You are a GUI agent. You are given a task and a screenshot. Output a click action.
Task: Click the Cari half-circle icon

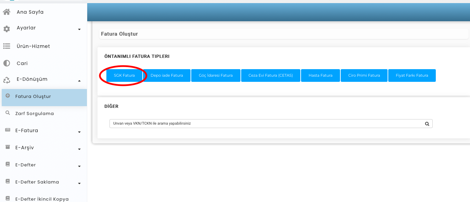(6, 63)
